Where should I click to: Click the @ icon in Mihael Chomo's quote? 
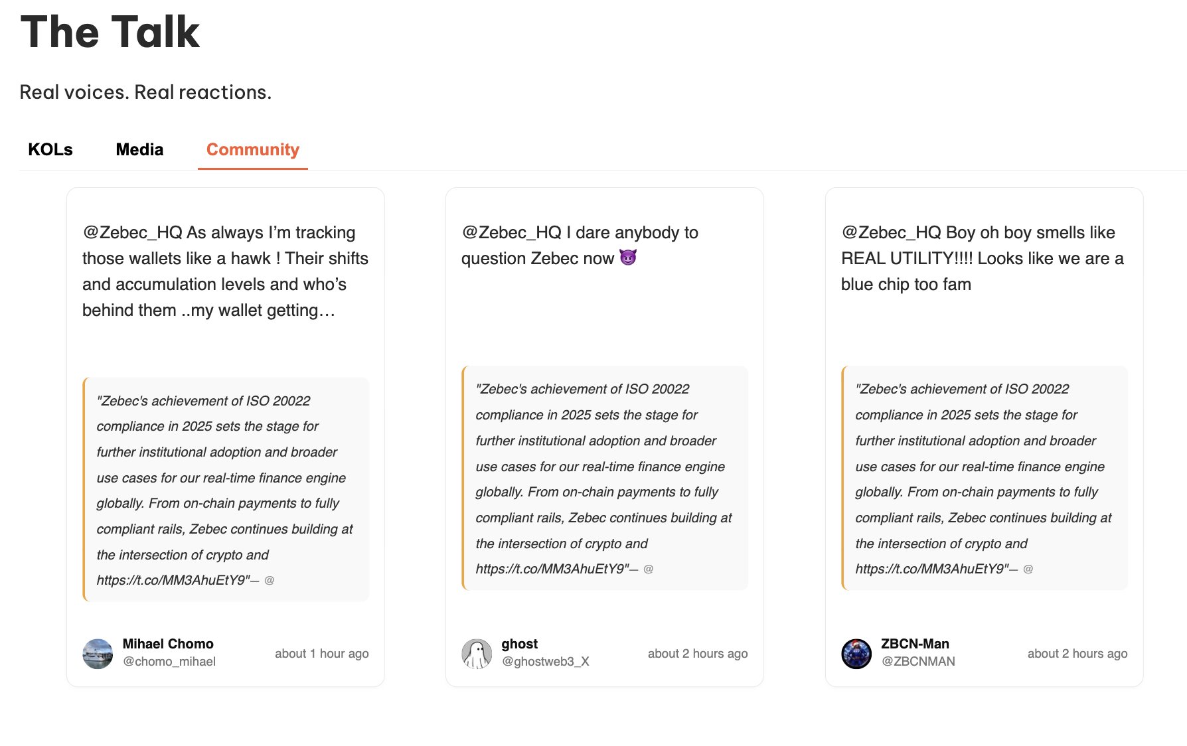click(x=270, y=581)
